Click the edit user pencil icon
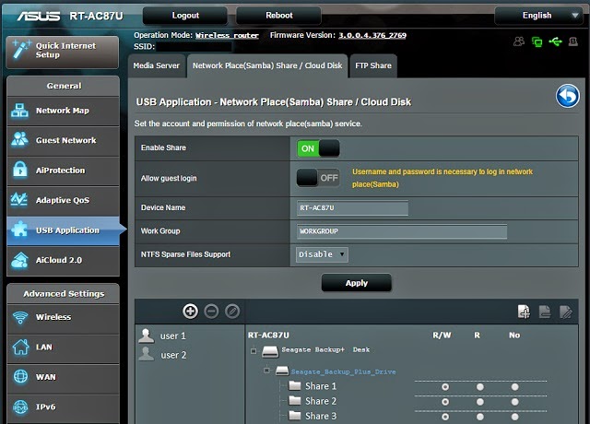 [x=232, y=312]
